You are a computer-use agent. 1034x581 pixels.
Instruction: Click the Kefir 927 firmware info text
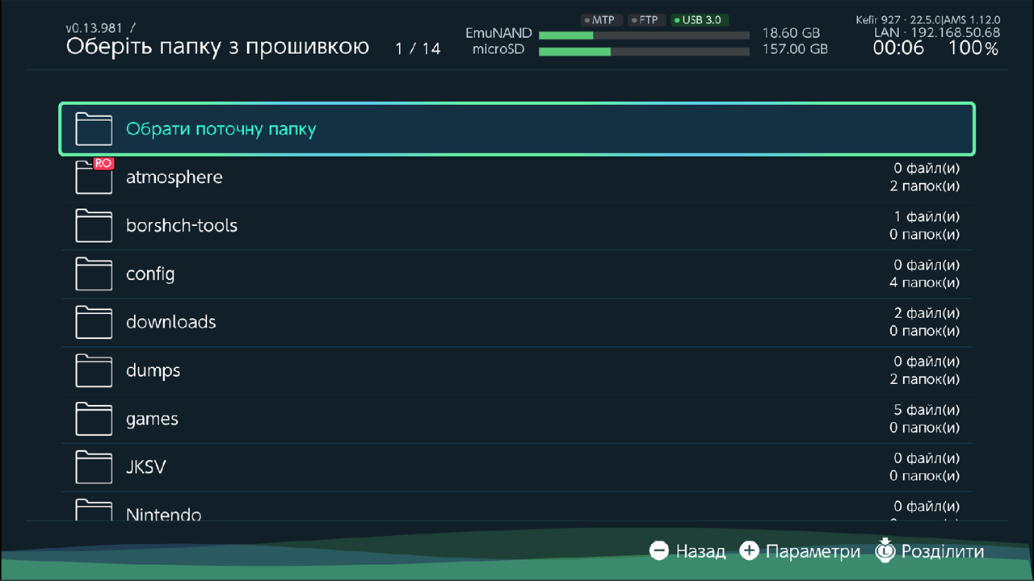click(x=928, y=19)
